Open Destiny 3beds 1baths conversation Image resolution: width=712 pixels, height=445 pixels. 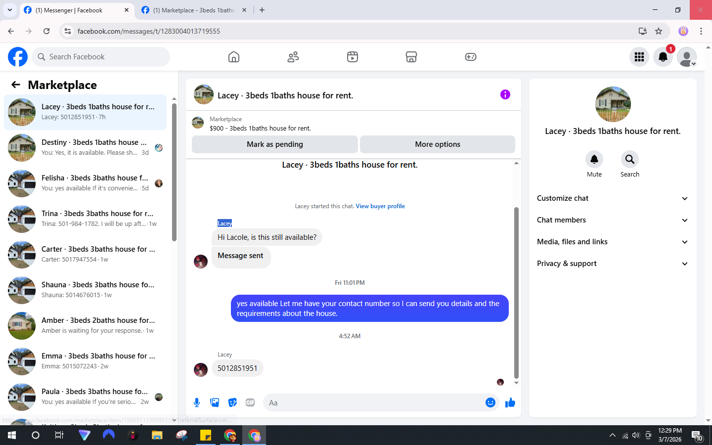(85, 147)
